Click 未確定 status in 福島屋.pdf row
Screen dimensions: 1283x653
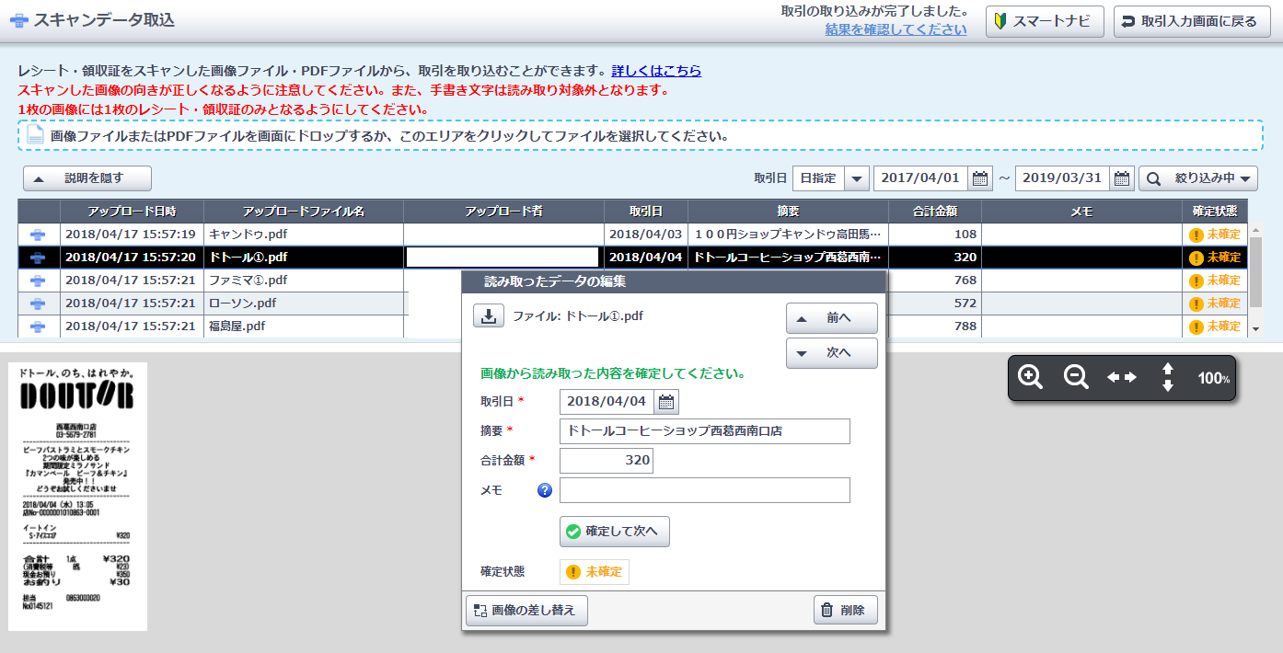coord(1215,326)
